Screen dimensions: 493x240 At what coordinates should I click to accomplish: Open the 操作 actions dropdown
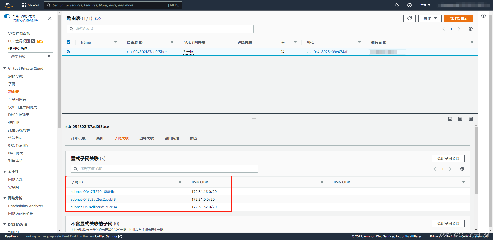[430, 18]
